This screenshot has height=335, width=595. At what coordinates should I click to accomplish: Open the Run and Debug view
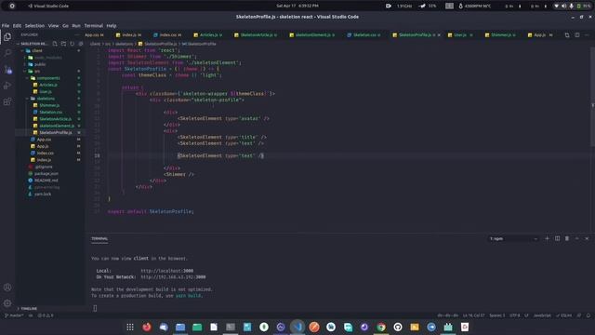[x=7, y=86]
